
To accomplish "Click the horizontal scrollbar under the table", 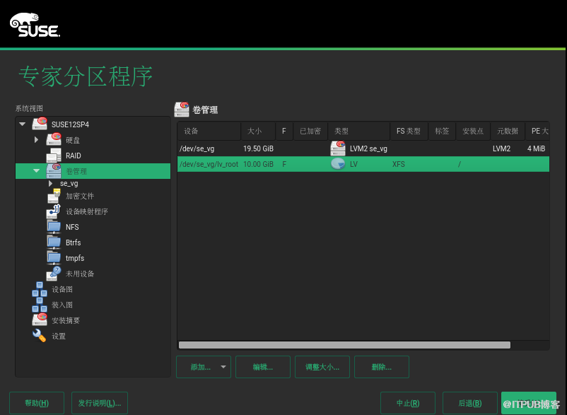I will [344, 345].
